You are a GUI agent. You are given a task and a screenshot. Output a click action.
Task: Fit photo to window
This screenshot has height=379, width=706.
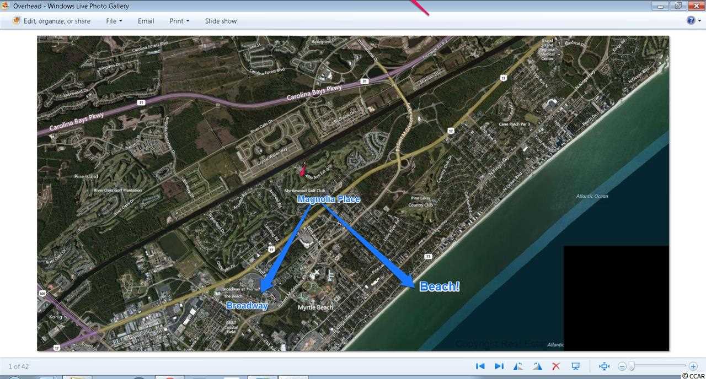click(x=604, y=366)
